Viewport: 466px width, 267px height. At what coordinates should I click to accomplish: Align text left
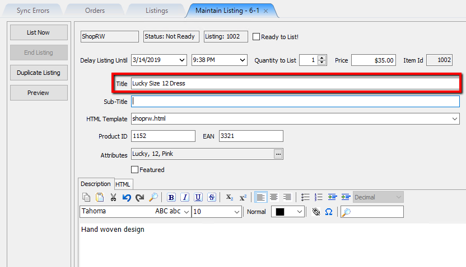point(260,197)
